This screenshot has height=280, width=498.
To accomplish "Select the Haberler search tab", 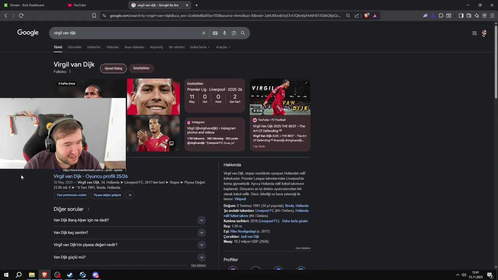I will 94,47.
